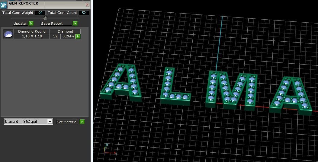Click the 1,10 X 1,10 size cell
The height and width of the screenshot is (162, 318).
[32, 37]
